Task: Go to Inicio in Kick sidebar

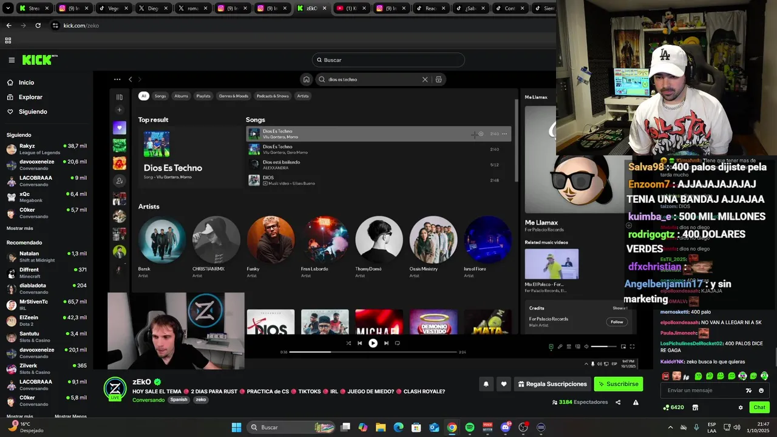Action: (26, 83)
